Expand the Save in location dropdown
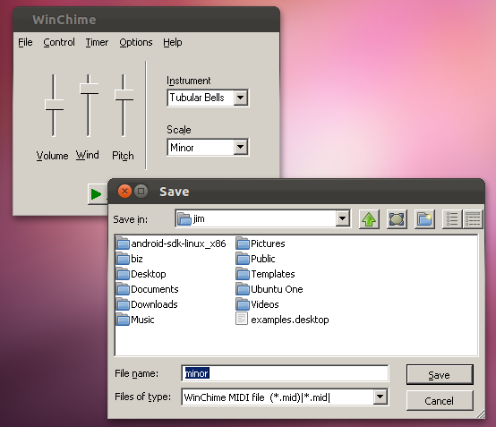 click(x=342, y=218)
